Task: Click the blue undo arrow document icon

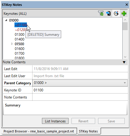Action: click(x=108, y=13)
